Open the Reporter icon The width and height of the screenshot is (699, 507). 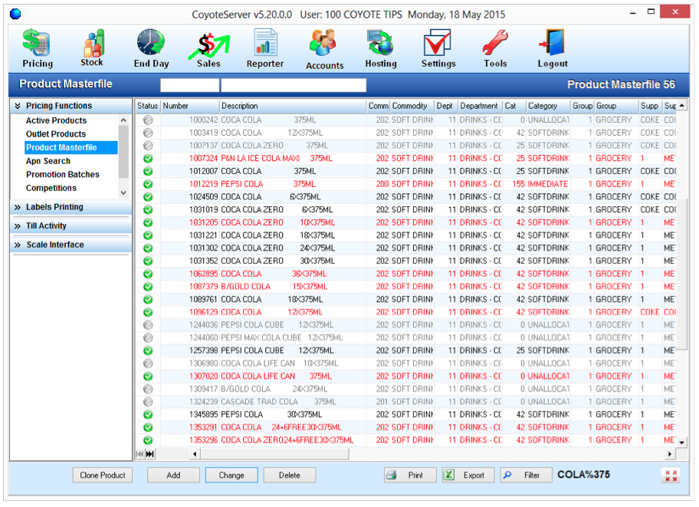pos(265,48)
